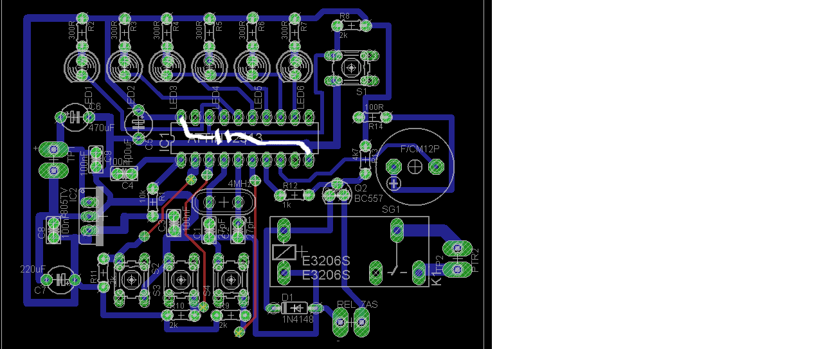Click the F/CM12P buzzer label
This screenshot has height=349, width=814.
[419, 149]
